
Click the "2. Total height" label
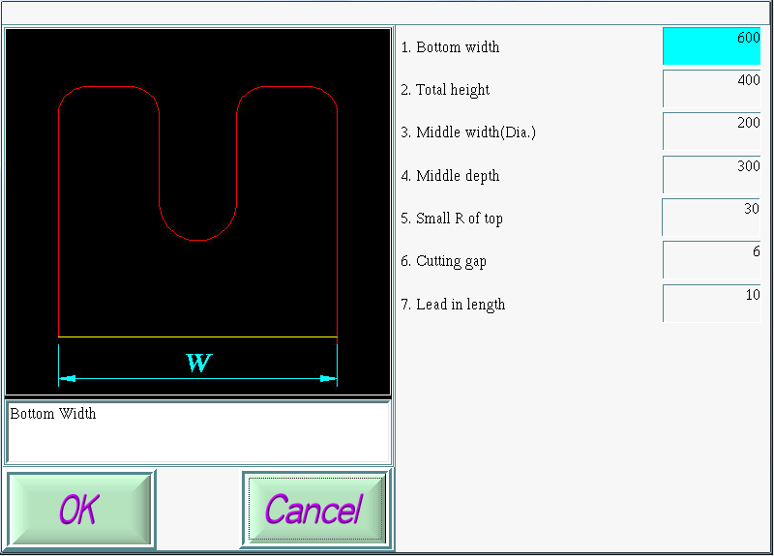(445, 90)
